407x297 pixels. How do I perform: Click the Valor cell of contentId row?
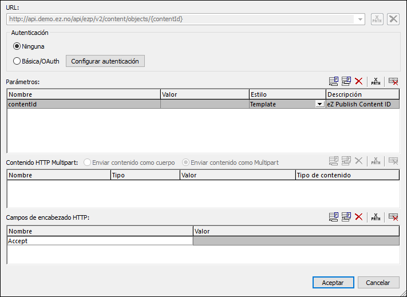(205, 104)
